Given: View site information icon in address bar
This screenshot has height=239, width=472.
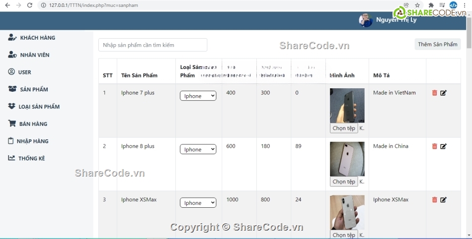Looking at the screenshot, I should click(43, 5).
